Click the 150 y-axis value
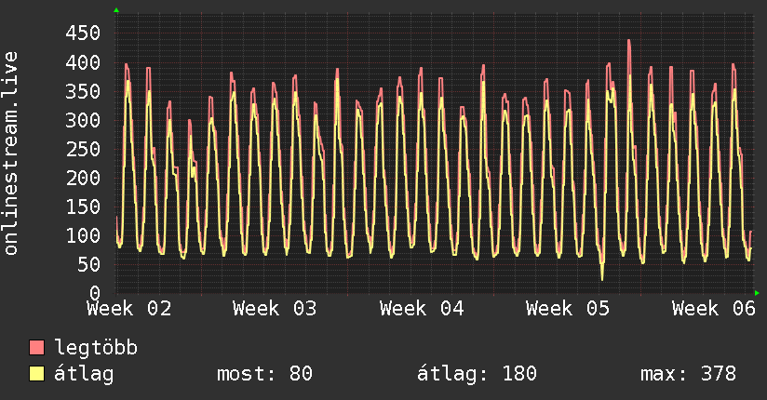The image size is (767, 400). (x=83, y=207)
